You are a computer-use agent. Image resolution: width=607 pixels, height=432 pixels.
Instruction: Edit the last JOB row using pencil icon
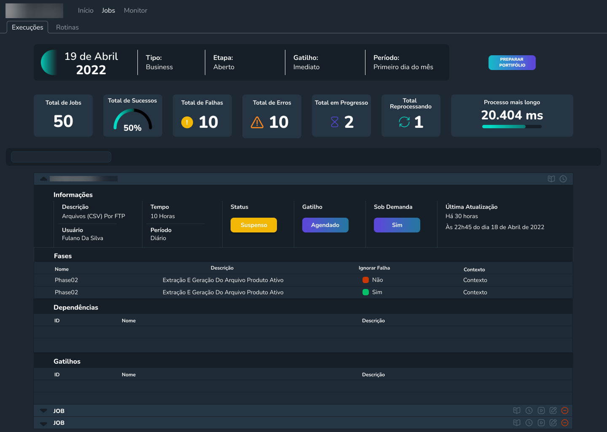tap(553, 423)
